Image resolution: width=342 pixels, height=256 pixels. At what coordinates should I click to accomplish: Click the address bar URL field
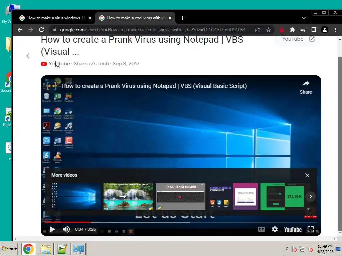tap(154, 30)
